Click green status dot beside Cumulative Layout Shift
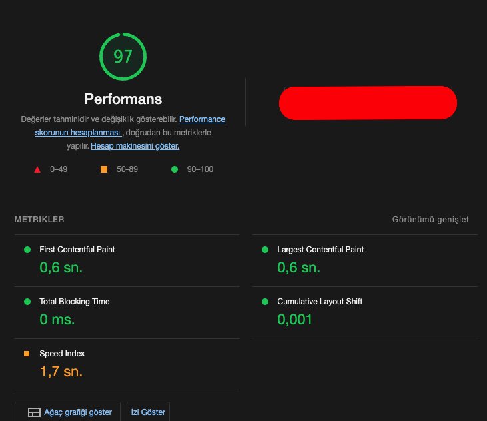 coord(265,302)
